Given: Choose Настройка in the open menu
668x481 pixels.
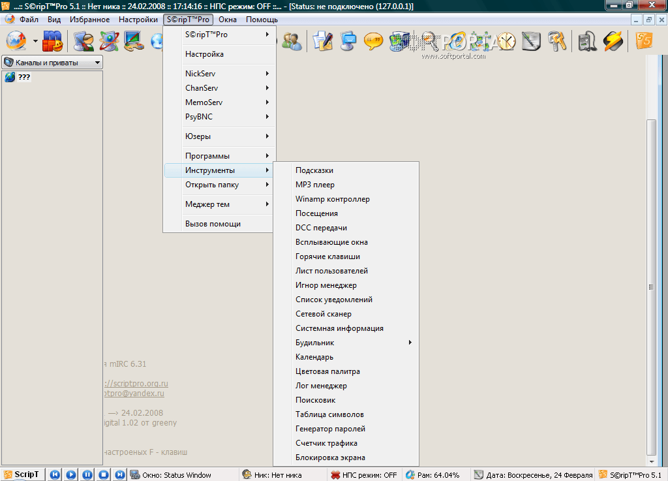Looking at the screenshot, I should point(219,54).
